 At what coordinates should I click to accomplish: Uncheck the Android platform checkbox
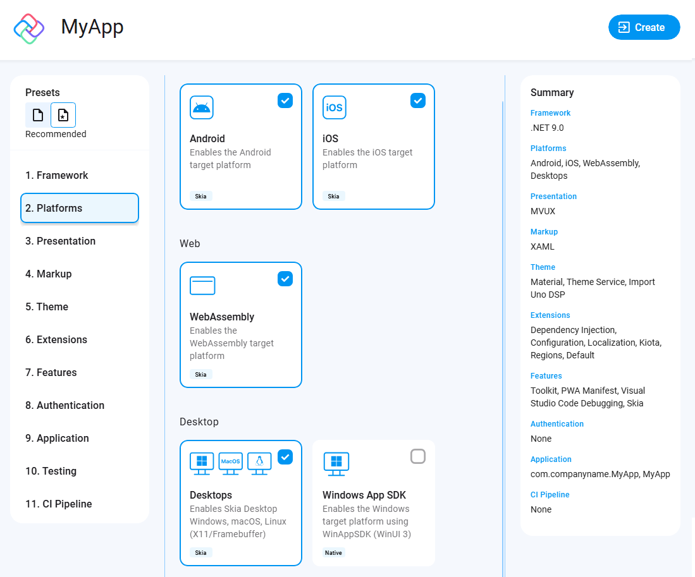tap(285, 100)
